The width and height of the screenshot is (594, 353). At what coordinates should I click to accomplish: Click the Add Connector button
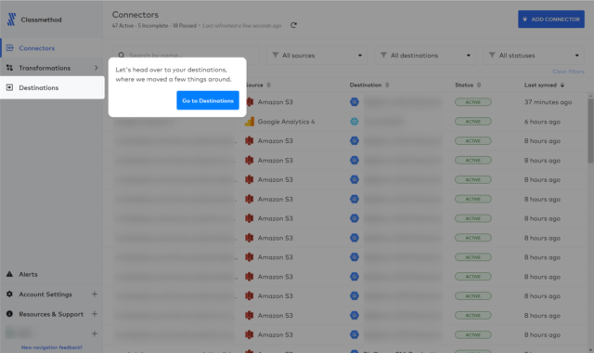tap(551, 19)
